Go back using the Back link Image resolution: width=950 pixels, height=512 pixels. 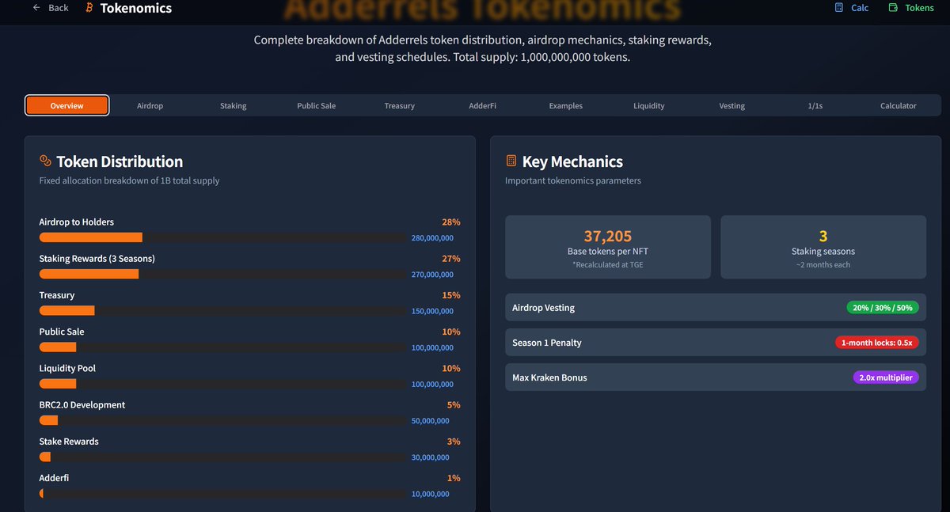[x=51, y=8]
